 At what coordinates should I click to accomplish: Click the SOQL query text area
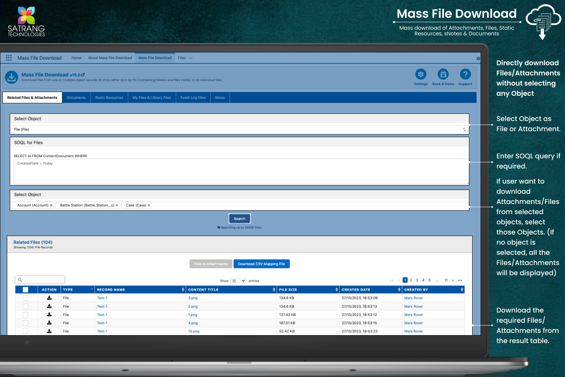[241, 172]
